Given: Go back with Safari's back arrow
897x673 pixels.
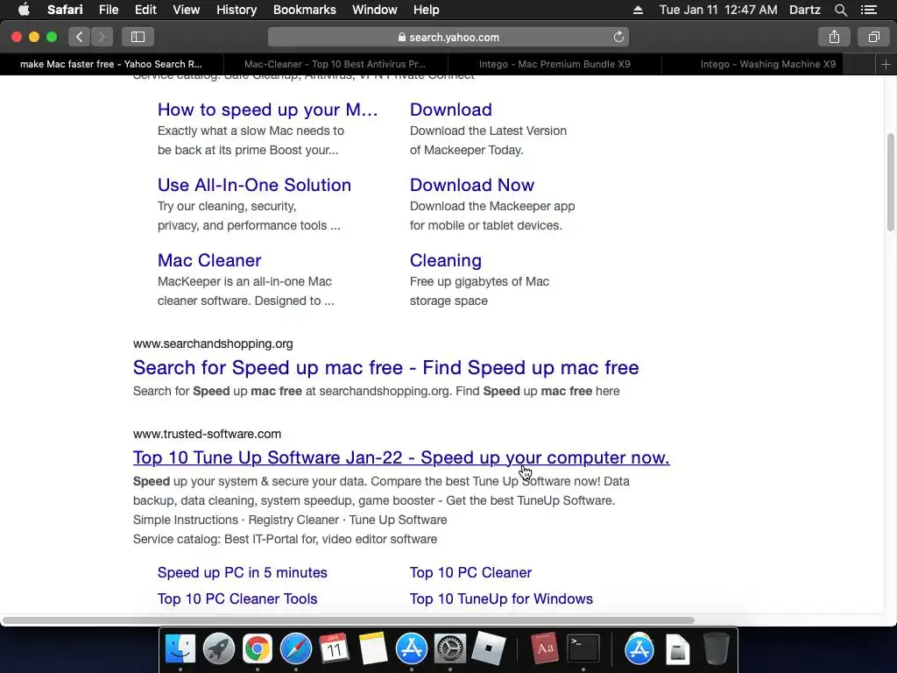Looking at the screenshot, I should point(80,37).
